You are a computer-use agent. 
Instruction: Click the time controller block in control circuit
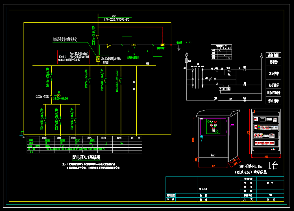pos(225,89)
